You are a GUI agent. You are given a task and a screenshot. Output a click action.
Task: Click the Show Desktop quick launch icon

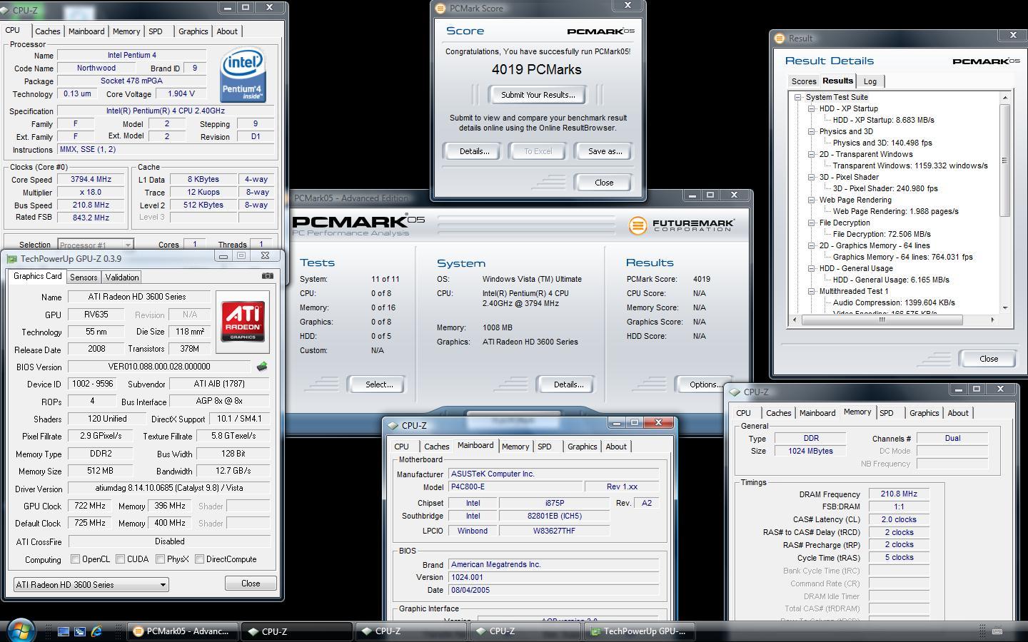(x=64, y=631)
